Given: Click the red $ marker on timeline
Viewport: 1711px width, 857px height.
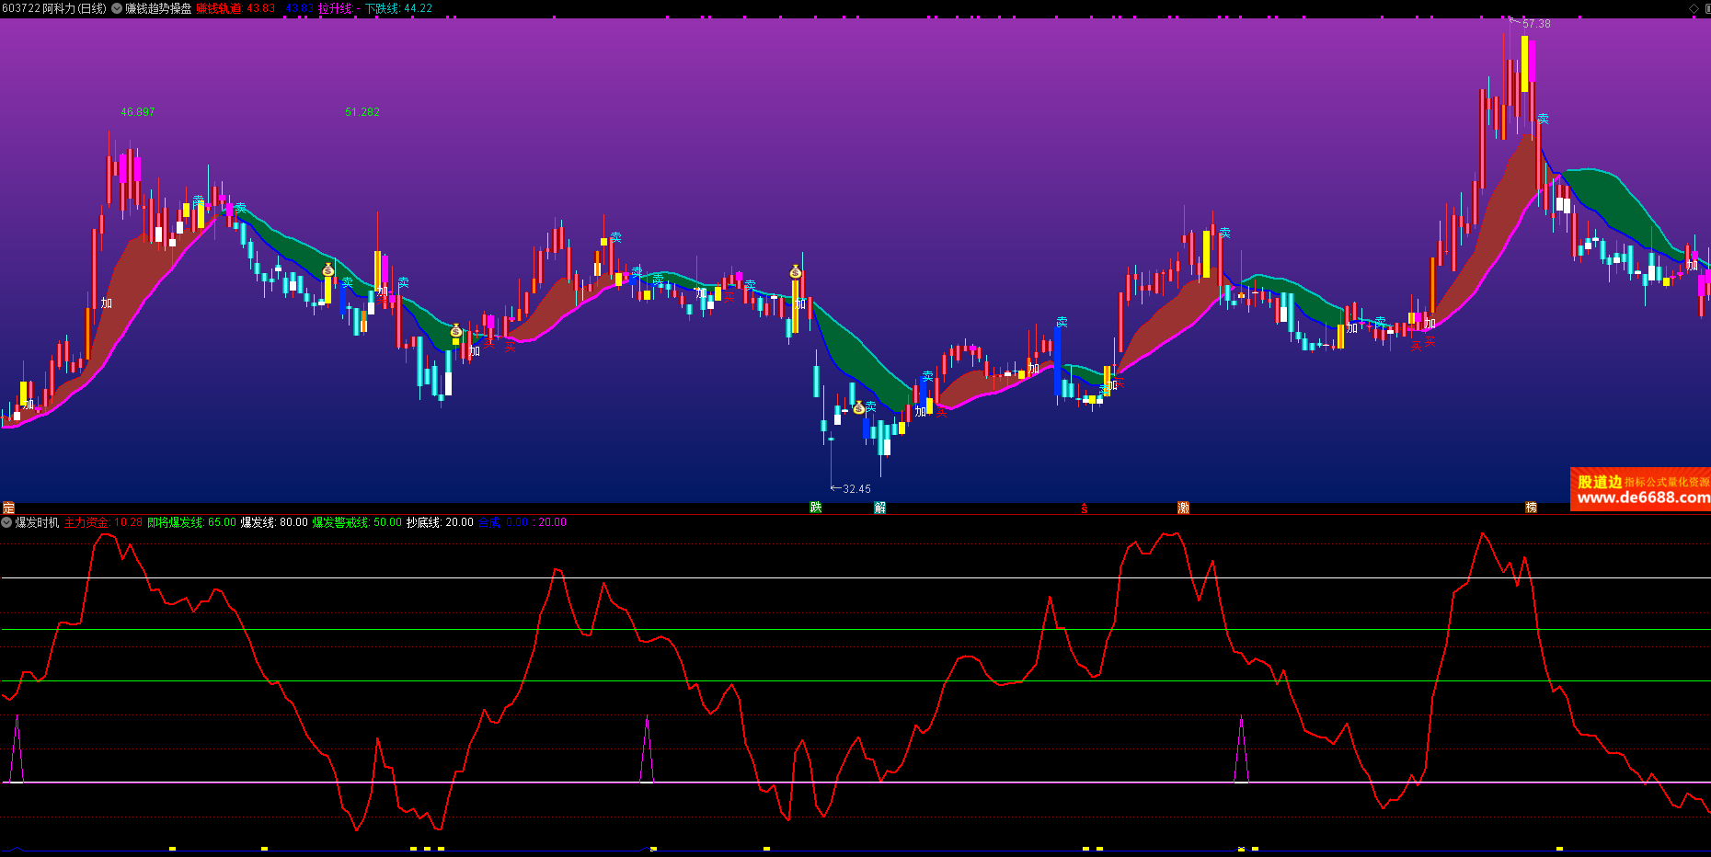Looking at the screenshot, I should pos(1084,508).
